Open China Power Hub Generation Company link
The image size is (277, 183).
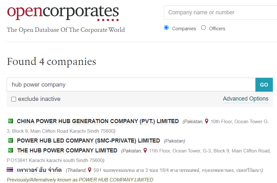98,121
